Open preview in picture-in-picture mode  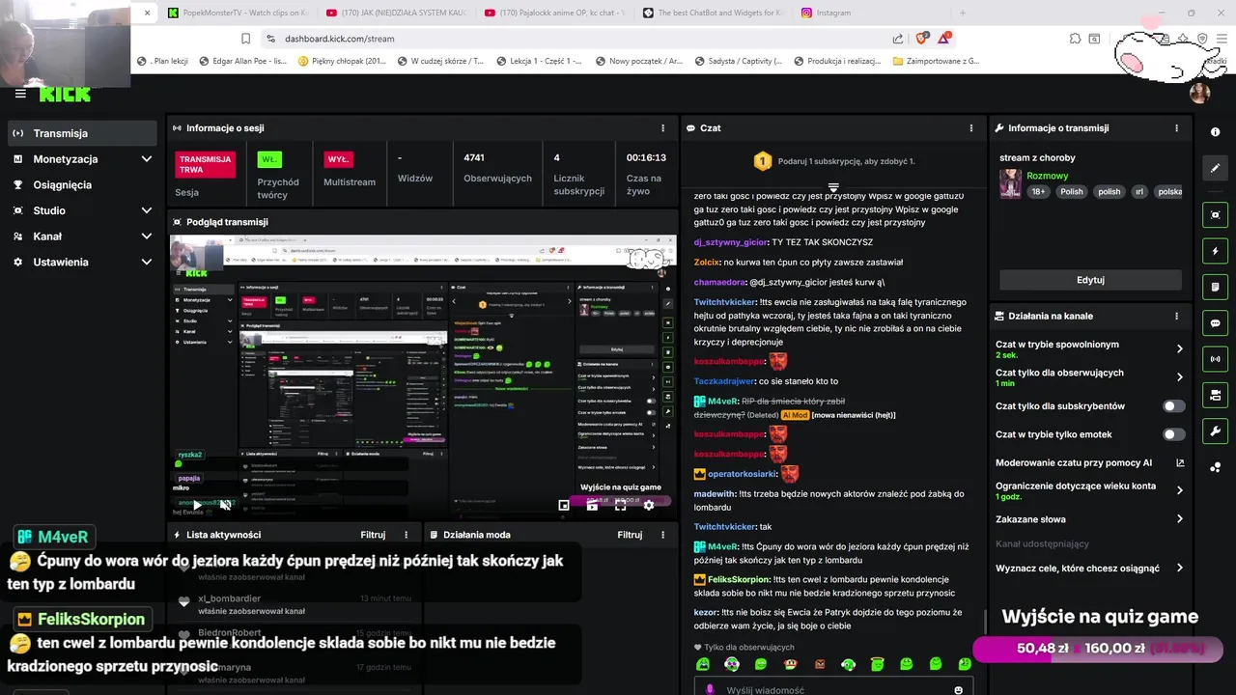564,505
